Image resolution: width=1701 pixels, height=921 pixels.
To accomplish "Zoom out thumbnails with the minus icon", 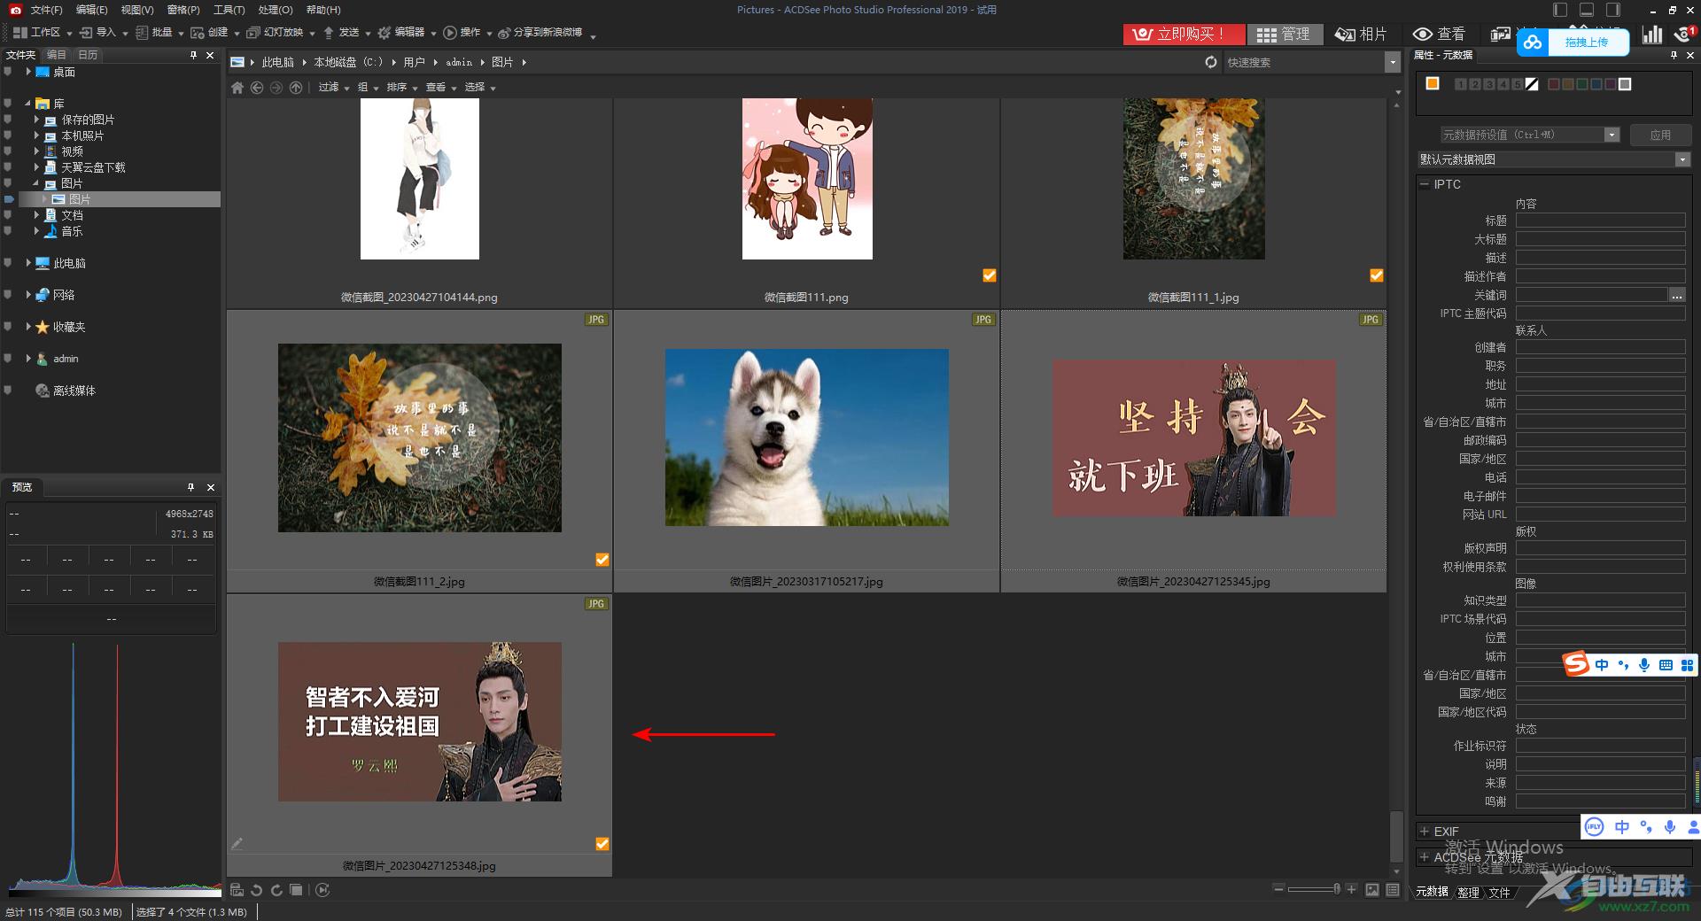I will [1278, 888].
